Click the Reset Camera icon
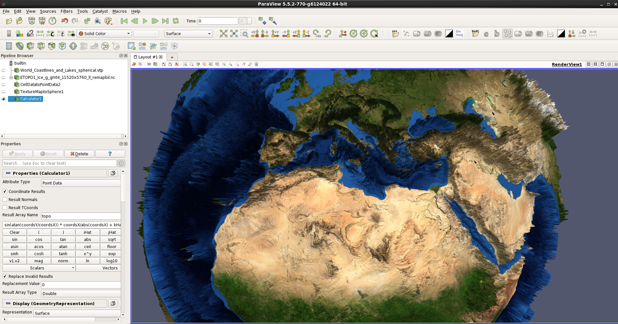 point(223,33)
